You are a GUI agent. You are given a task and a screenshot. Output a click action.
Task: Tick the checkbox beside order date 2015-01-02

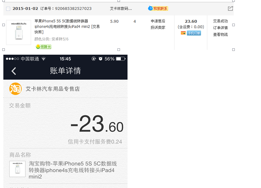(x=8, y=9)
